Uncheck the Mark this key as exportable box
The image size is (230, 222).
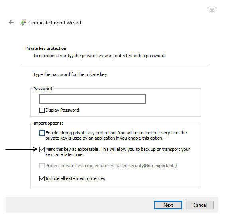42,150
